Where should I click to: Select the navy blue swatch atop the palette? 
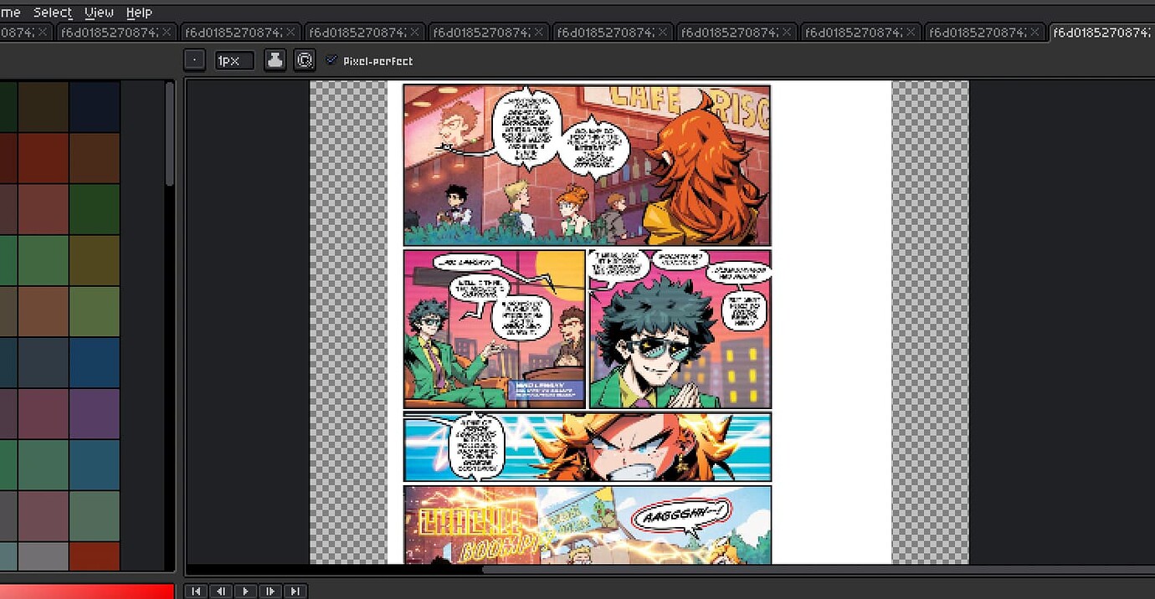(95, 106)
